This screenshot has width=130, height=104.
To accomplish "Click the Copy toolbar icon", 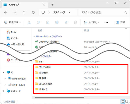I will pyautogui.click(x=38, y=22).
